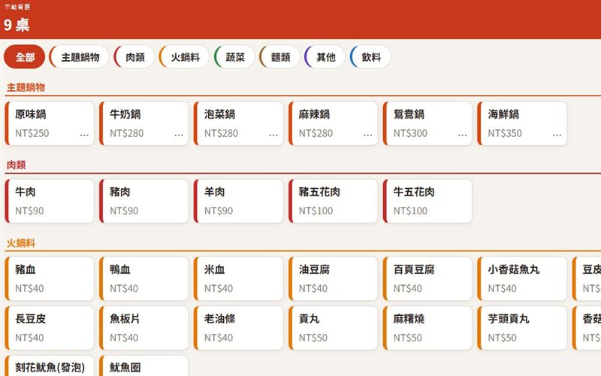Switch to the 飲料 category tab
The image size is (601, 376).
[x=370, y=57]
